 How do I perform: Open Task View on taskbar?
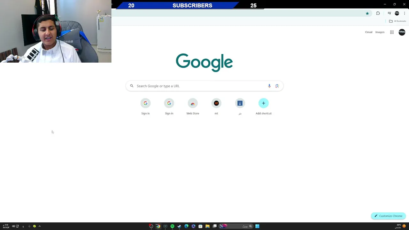215,226
